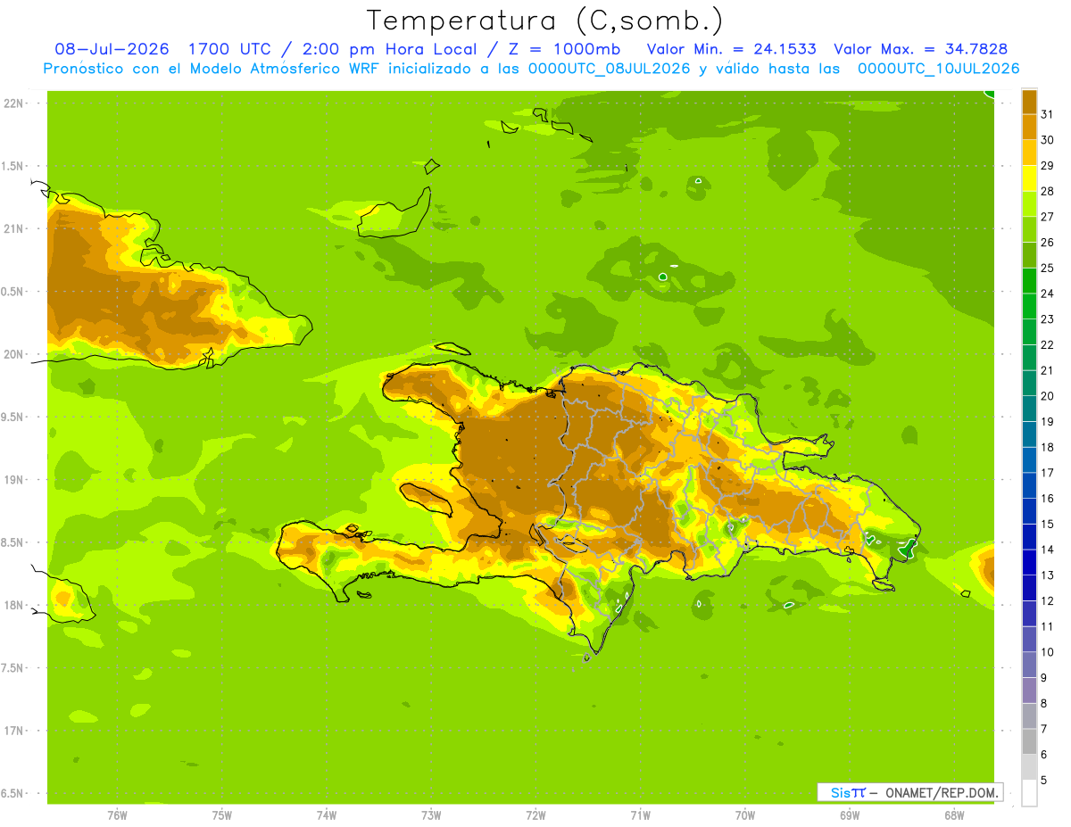Click the legend swatch between 27 and 28
Image resolution: width=1071 pixels, height=827 pixels.
coord(1029,203)
